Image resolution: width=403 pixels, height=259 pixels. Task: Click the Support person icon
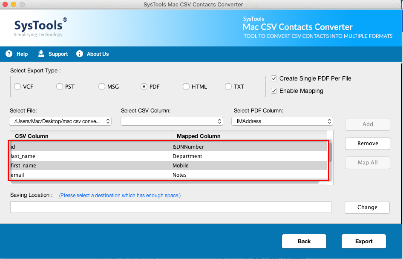point(41,54)
